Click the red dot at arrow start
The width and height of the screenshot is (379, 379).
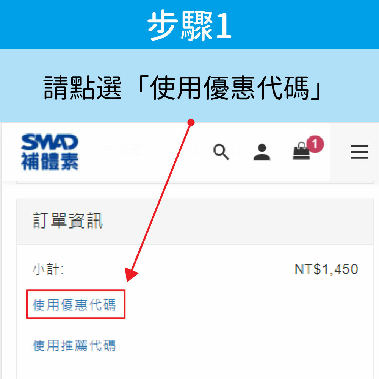click(191, 122)
